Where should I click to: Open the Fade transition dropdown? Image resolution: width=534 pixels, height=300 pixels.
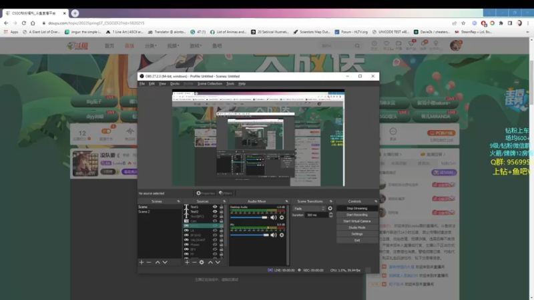click(309, 209)
